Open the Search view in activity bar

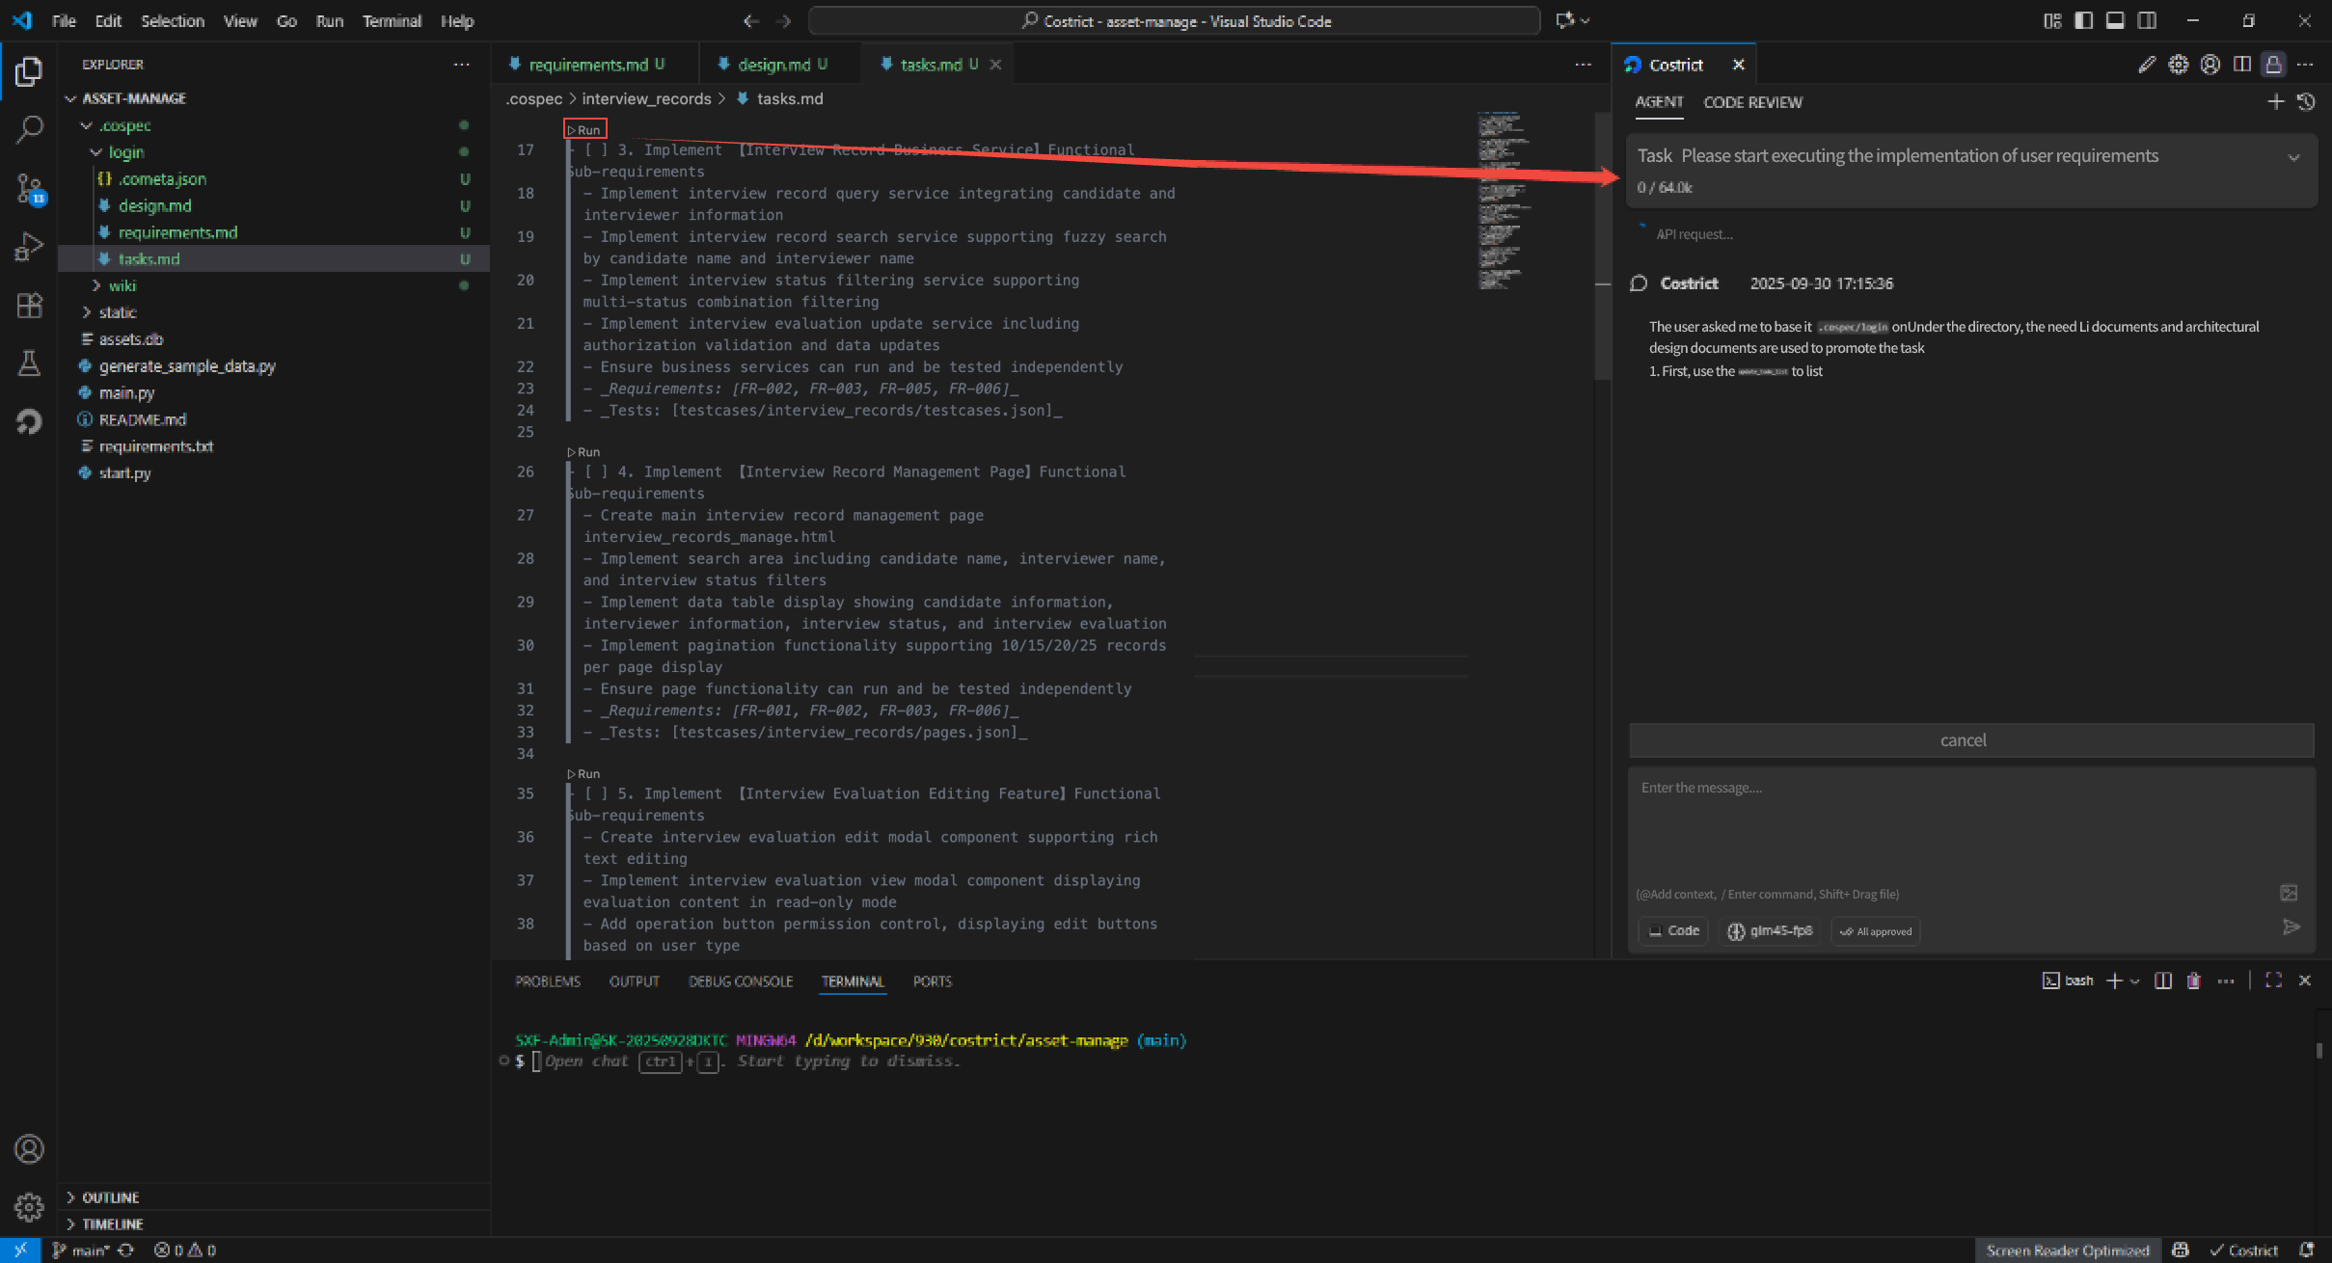click(29, 129)
